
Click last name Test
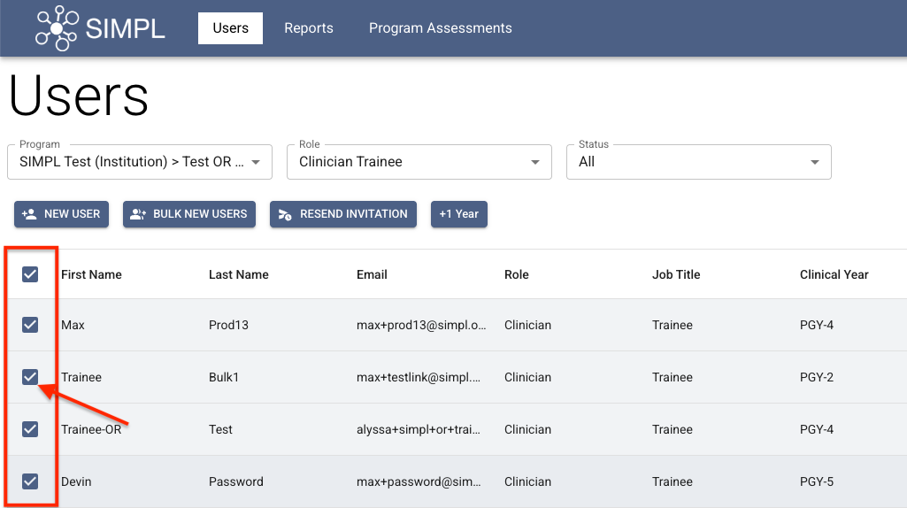pos(220,429)
